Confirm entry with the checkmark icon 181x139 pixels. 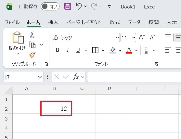pos(66,77)
